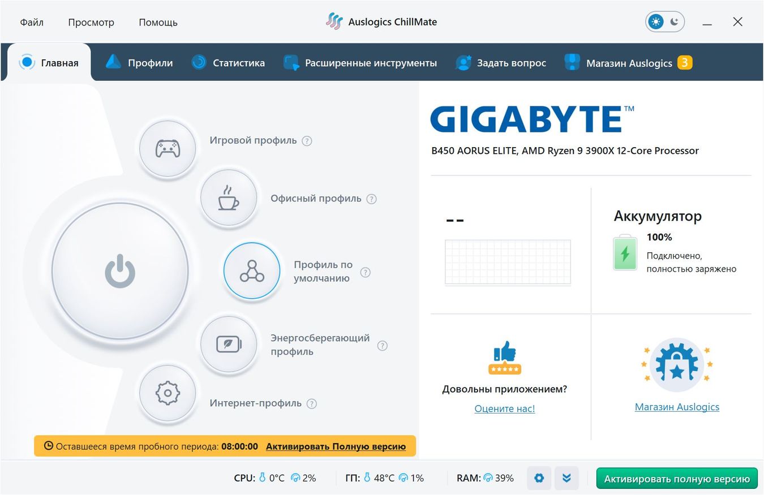
Task: Click the ГП temperature thermometer icon
Action: [367, 478]
